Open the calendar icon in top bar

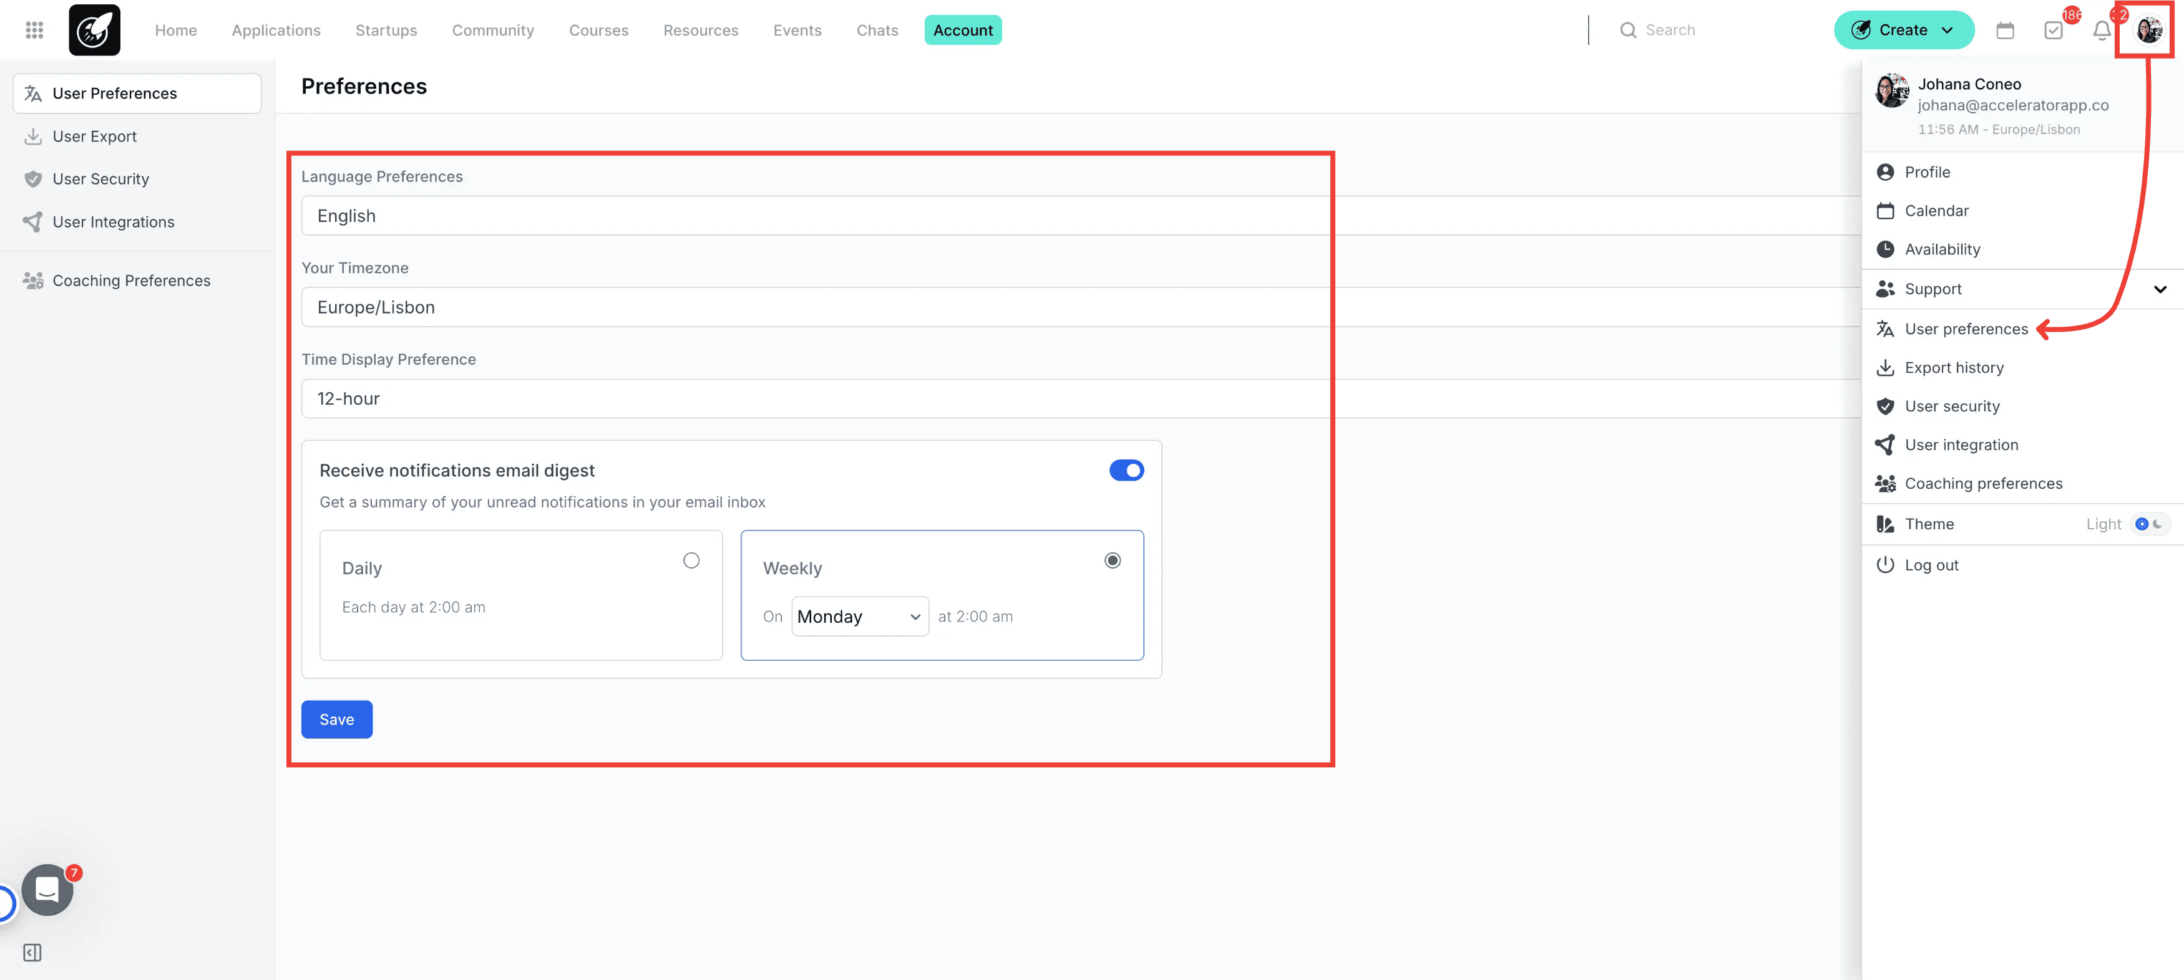click(2004, 31)
